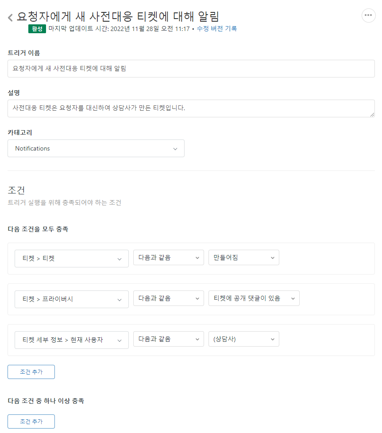382x433 pixels.
Task: Click 조건 추가 under 다음 조건을 모두 충족
Action: click(x=31, y=372)
